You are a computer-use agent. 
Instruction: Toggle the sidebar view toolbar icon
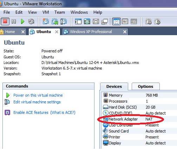click(78, 21)
